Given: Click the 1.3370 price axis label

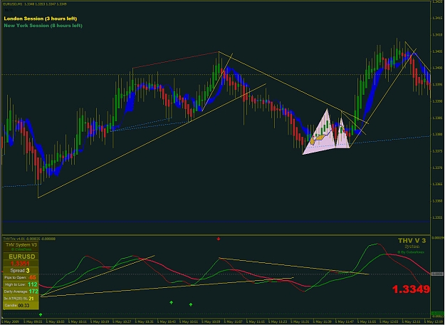Looking at the screenshot, I should pyautogui.click(x=437, y=167).
